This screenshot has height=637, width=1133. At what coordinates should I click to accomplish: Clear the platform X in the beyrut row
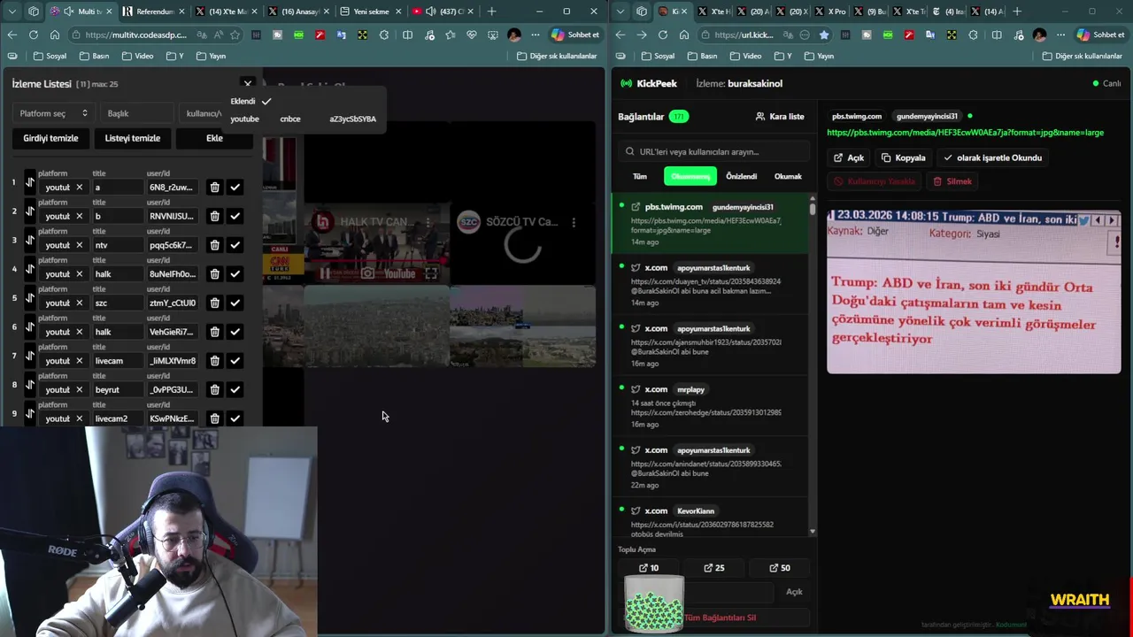(79, 389)
